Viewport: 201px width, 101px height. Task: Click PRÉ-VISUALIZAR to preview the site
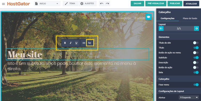pos(156,4)
